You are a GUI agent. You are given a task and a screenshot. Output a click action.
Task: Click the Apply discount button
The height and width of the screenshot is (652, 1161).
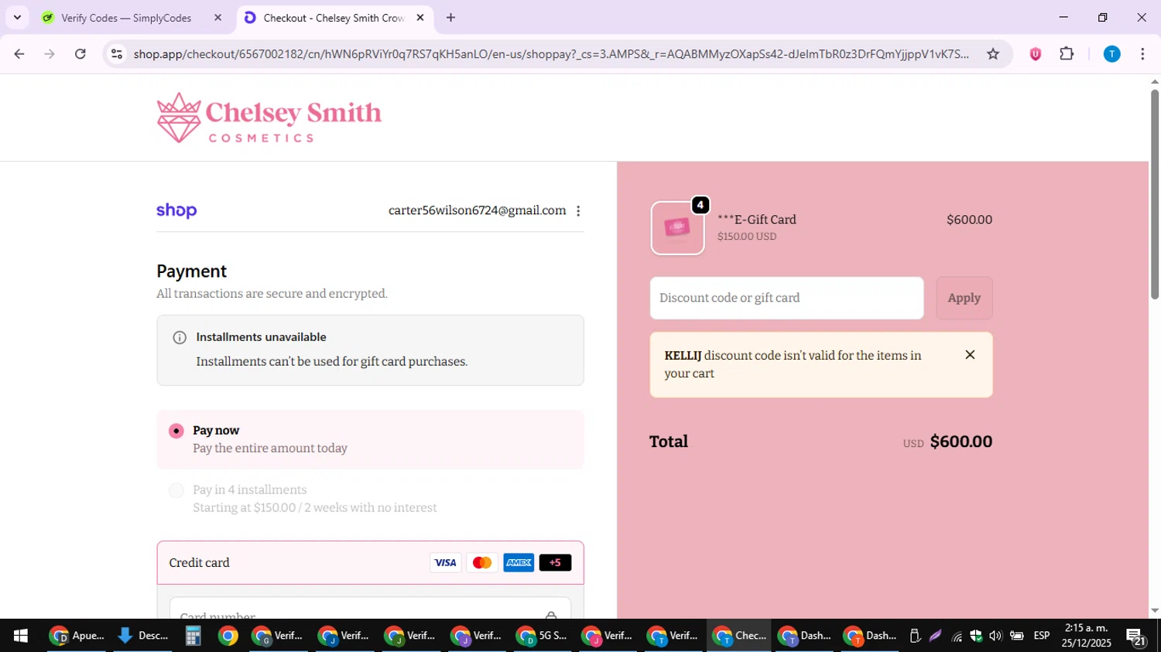964,298
